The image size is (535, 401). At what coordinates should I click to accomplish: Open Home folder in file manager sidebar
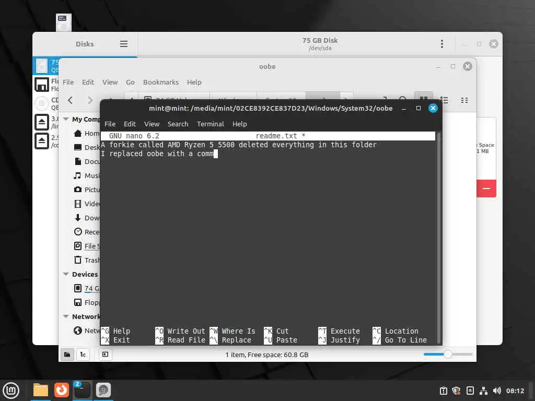87,133
